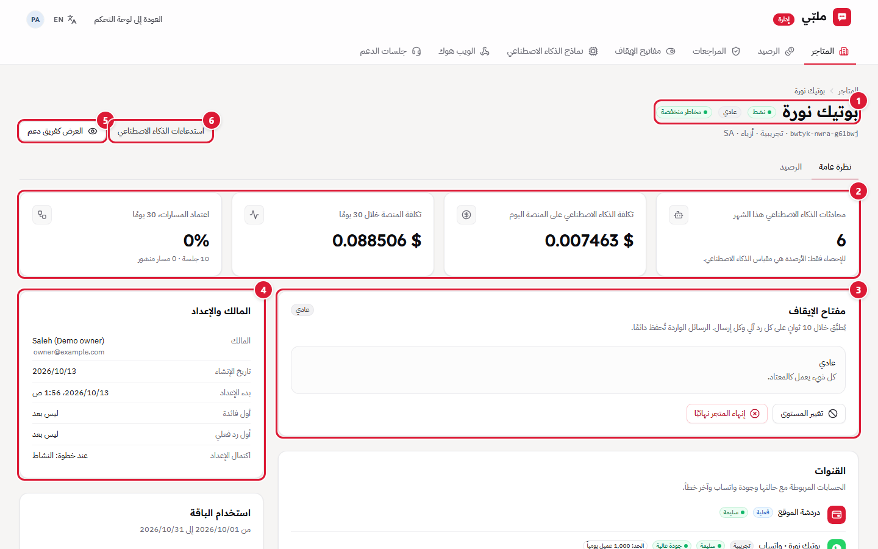Screen dimensions: 878x549
Task: Open the مفاتيح الإيقاف tab
Action: click(644, 51)
